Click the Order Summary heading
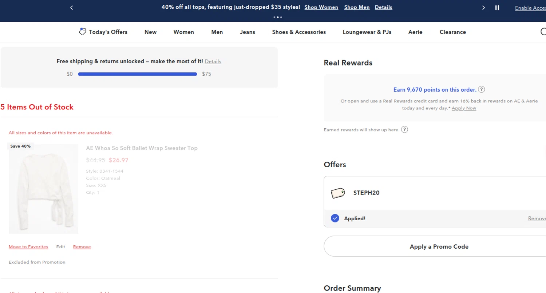 pyautogui.click(x=352, y=288)
